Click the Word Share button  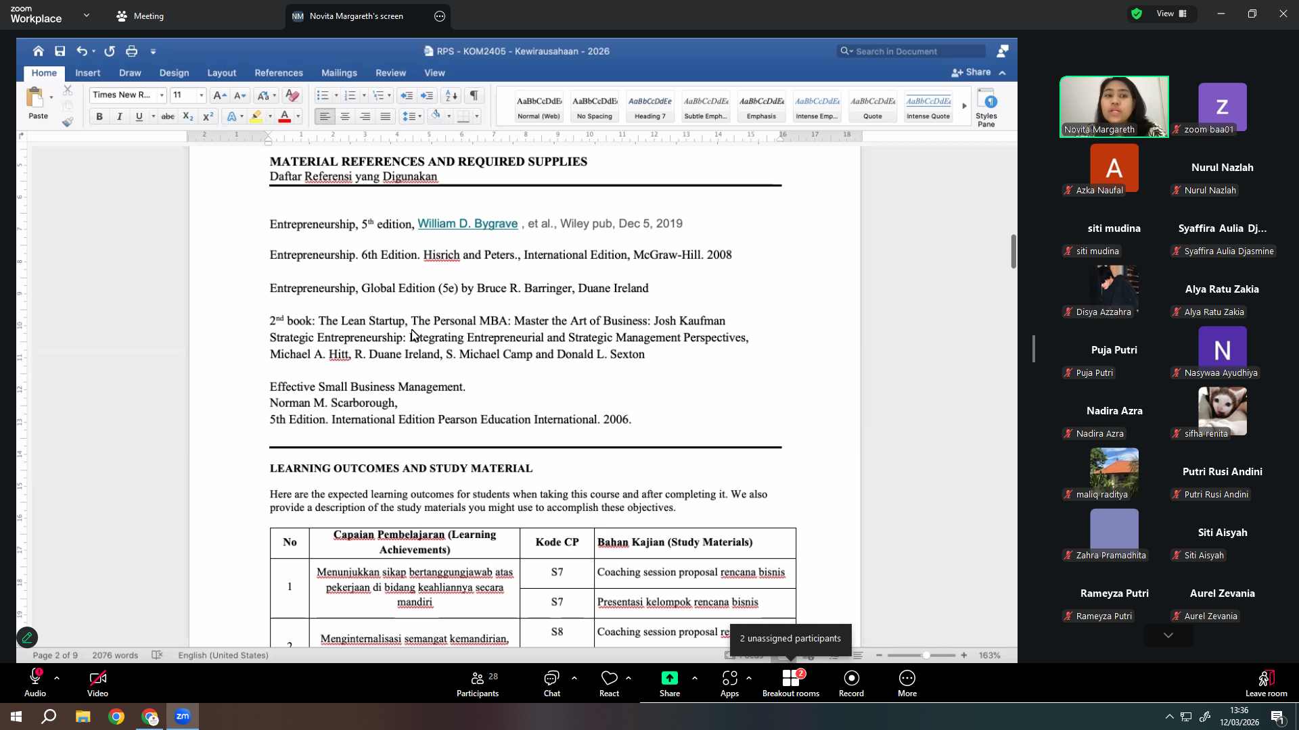tap(972, 72)
